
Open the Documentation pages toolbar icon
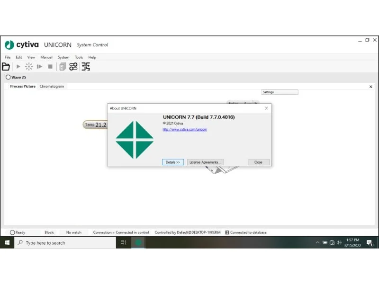(63, 66)
